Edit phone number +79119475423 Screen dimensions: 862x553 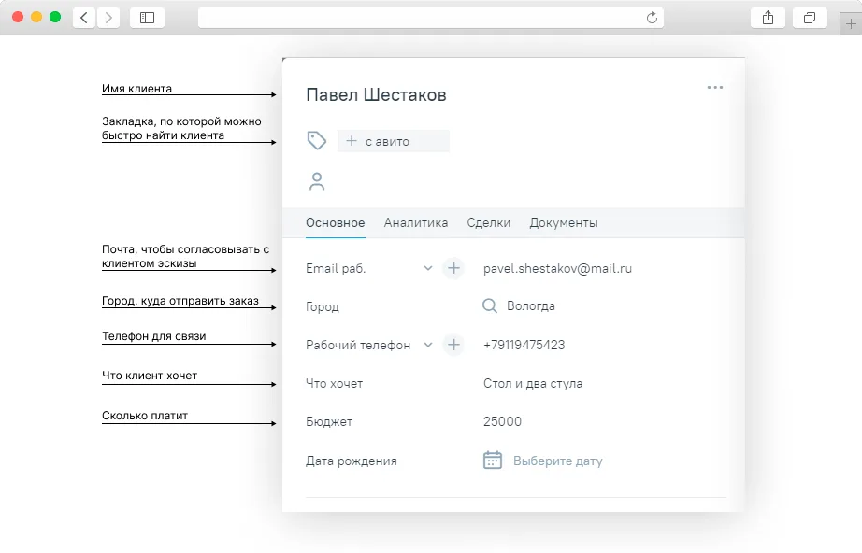(524, 345)
